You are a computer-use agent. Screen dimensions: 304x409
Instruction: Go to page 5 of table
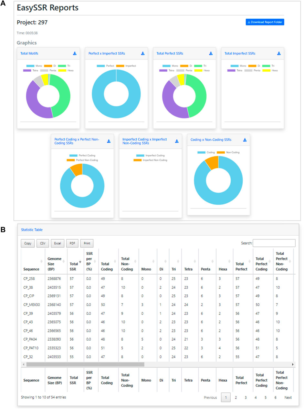click(266, 398)
